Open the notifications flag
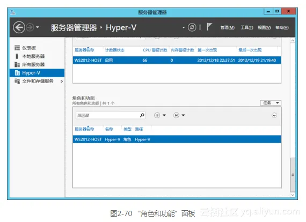The height and width of the screenshot is (222, 306). pyautogui.click(x=209, y=27)
